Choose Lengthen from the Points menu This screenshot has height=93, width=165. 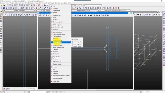[55, 8]
